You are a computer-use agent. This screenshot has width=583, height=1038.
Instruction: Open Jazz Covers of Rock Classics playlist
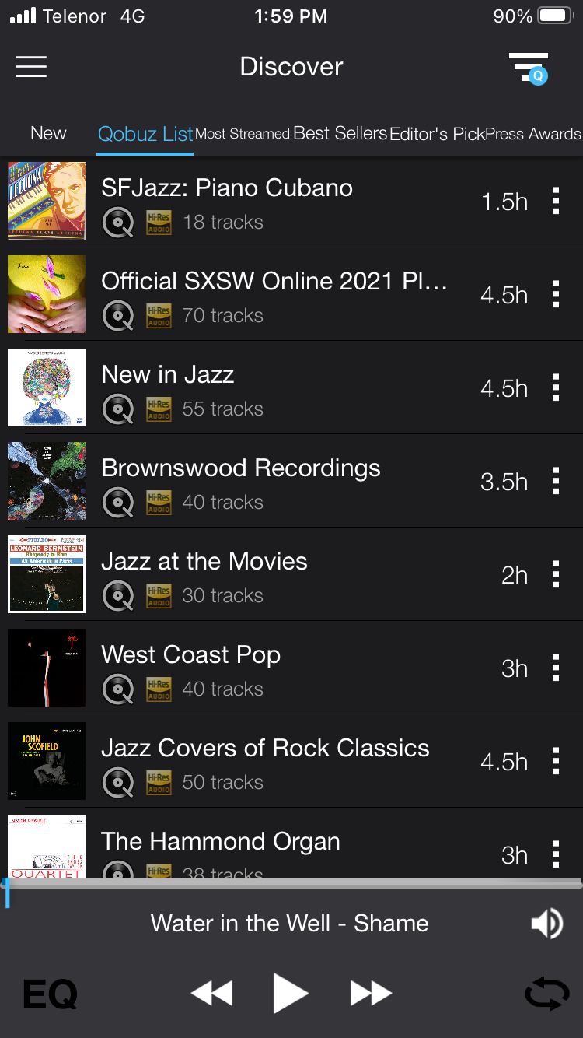pos(265,749)
